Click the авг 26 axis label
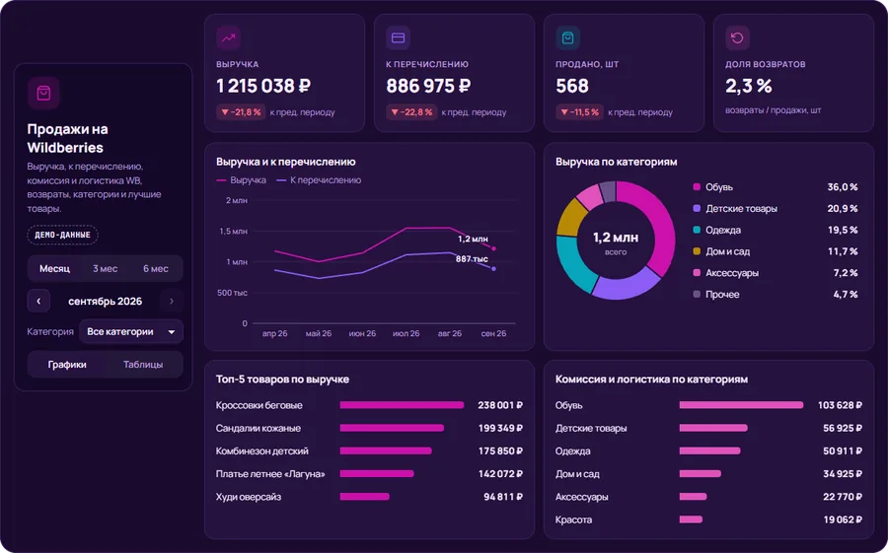This screenshot has height=553, width=888. [450, 333]
